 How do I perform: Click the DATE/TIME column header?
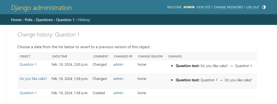tap(60, 56)
